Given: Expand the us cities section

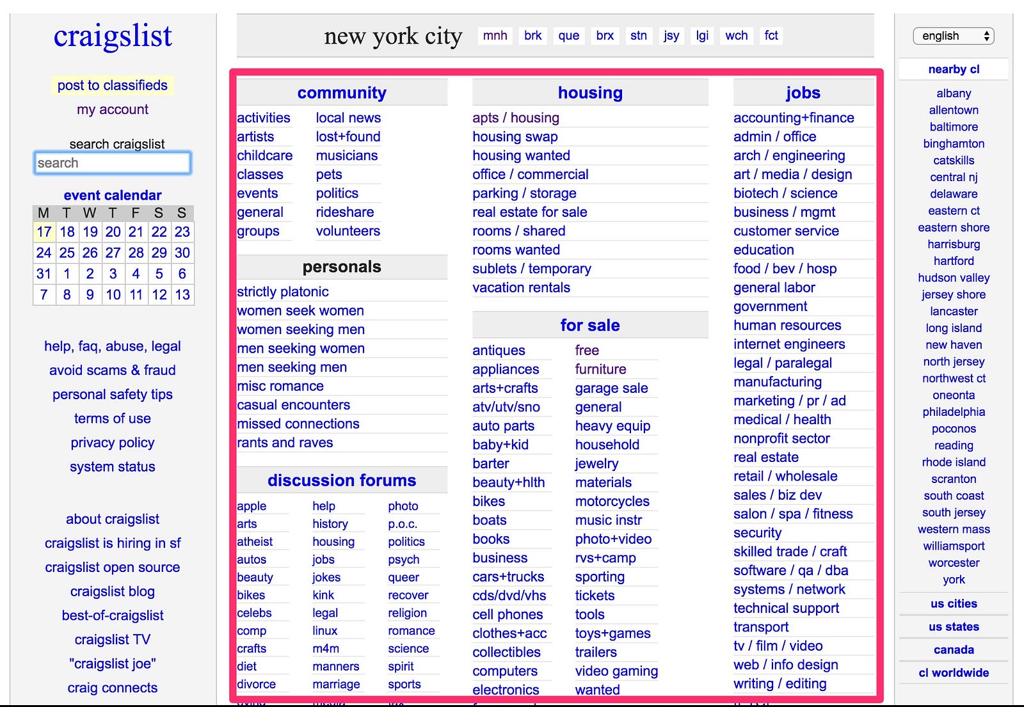Looking at the screenshot, I should [x=954, y=603].
